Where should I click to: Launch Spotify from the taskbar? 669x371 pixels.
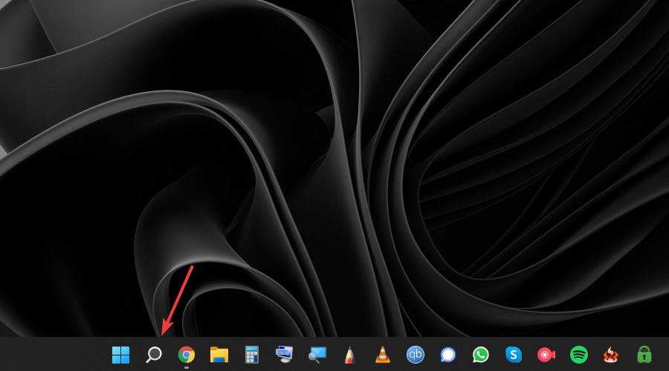pos(578,355)
